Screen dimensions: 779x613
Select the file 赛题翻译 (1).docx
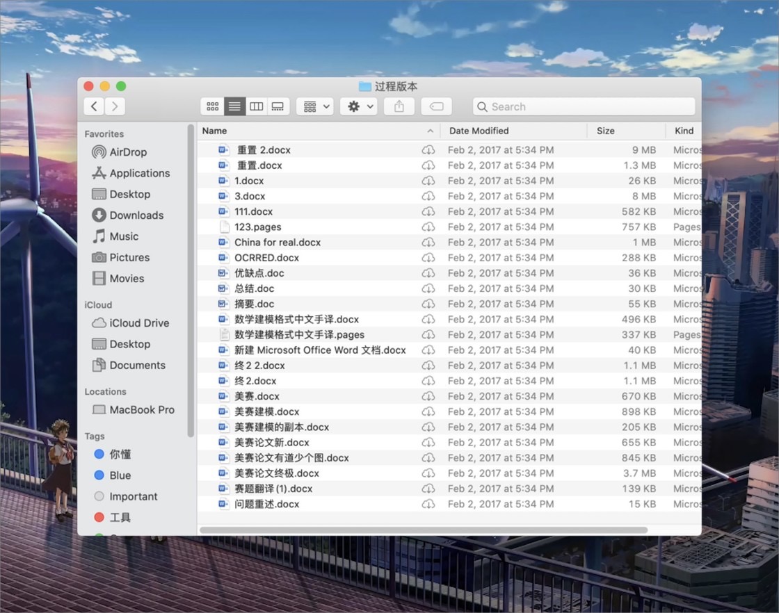[x=449, y=489]
